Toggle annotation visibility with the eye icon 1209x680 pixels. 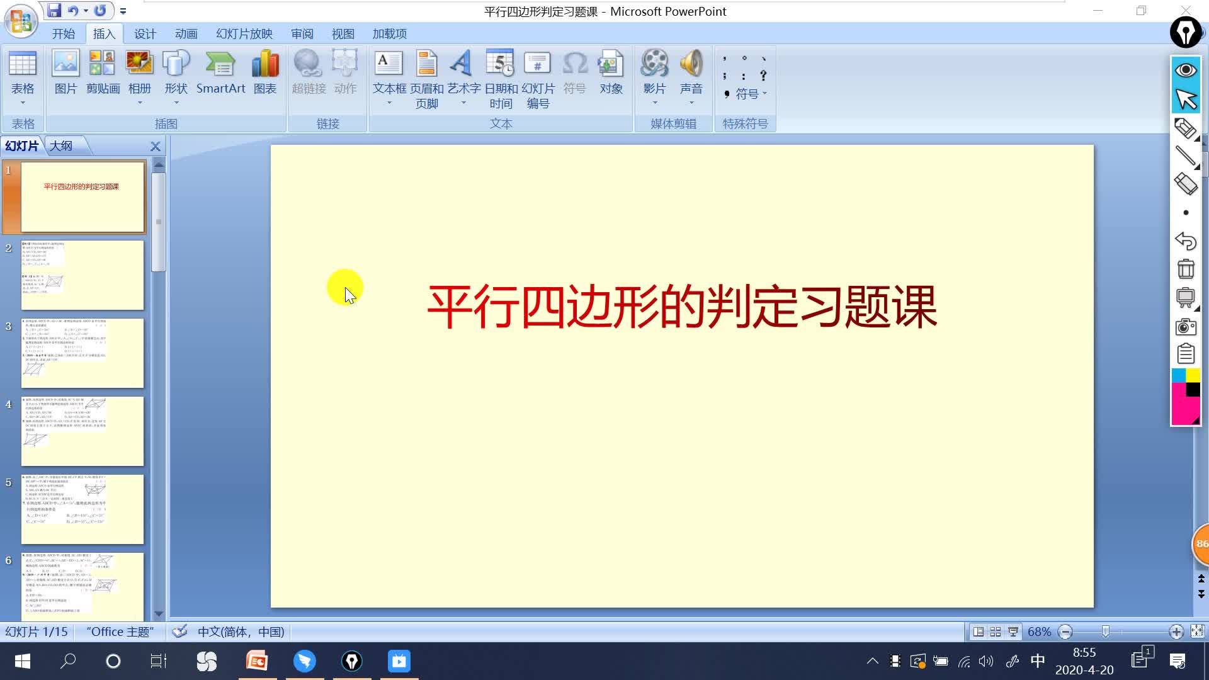coord(1186,70)
